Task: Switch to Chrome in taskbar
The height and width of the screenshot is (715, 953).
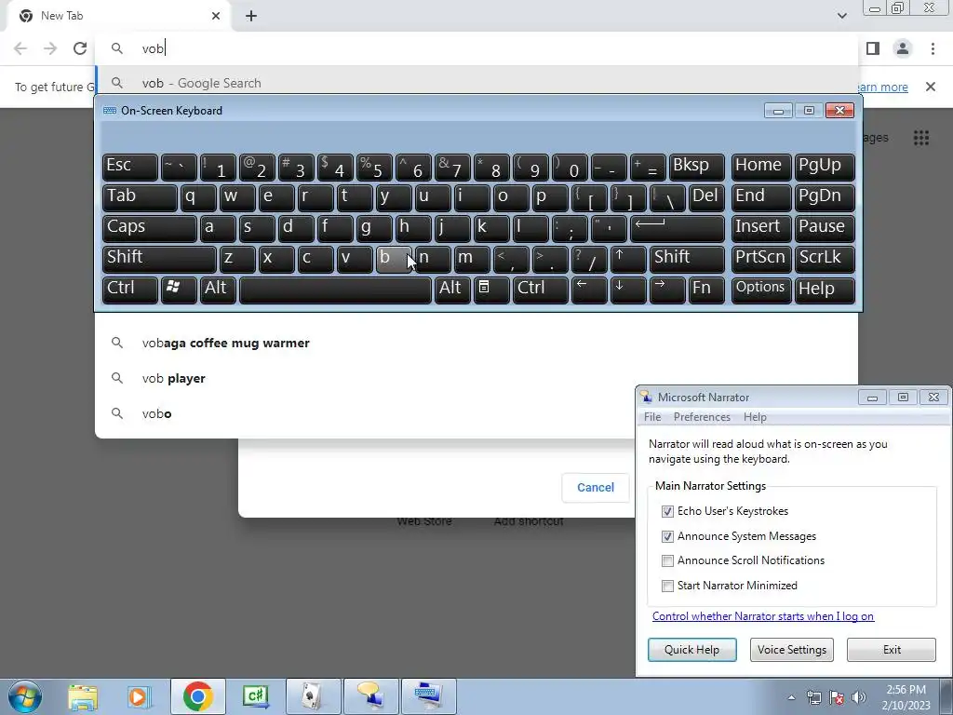Action: [197, 696]
